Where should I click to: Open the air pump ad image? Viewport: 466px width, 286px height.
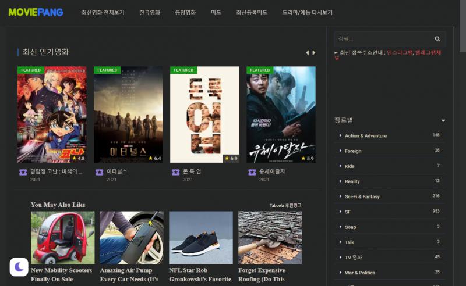(x=132, y=238)
